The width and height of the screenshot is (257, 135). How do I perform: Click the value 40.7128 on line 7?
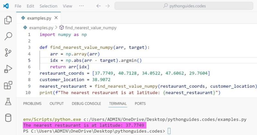128,73
